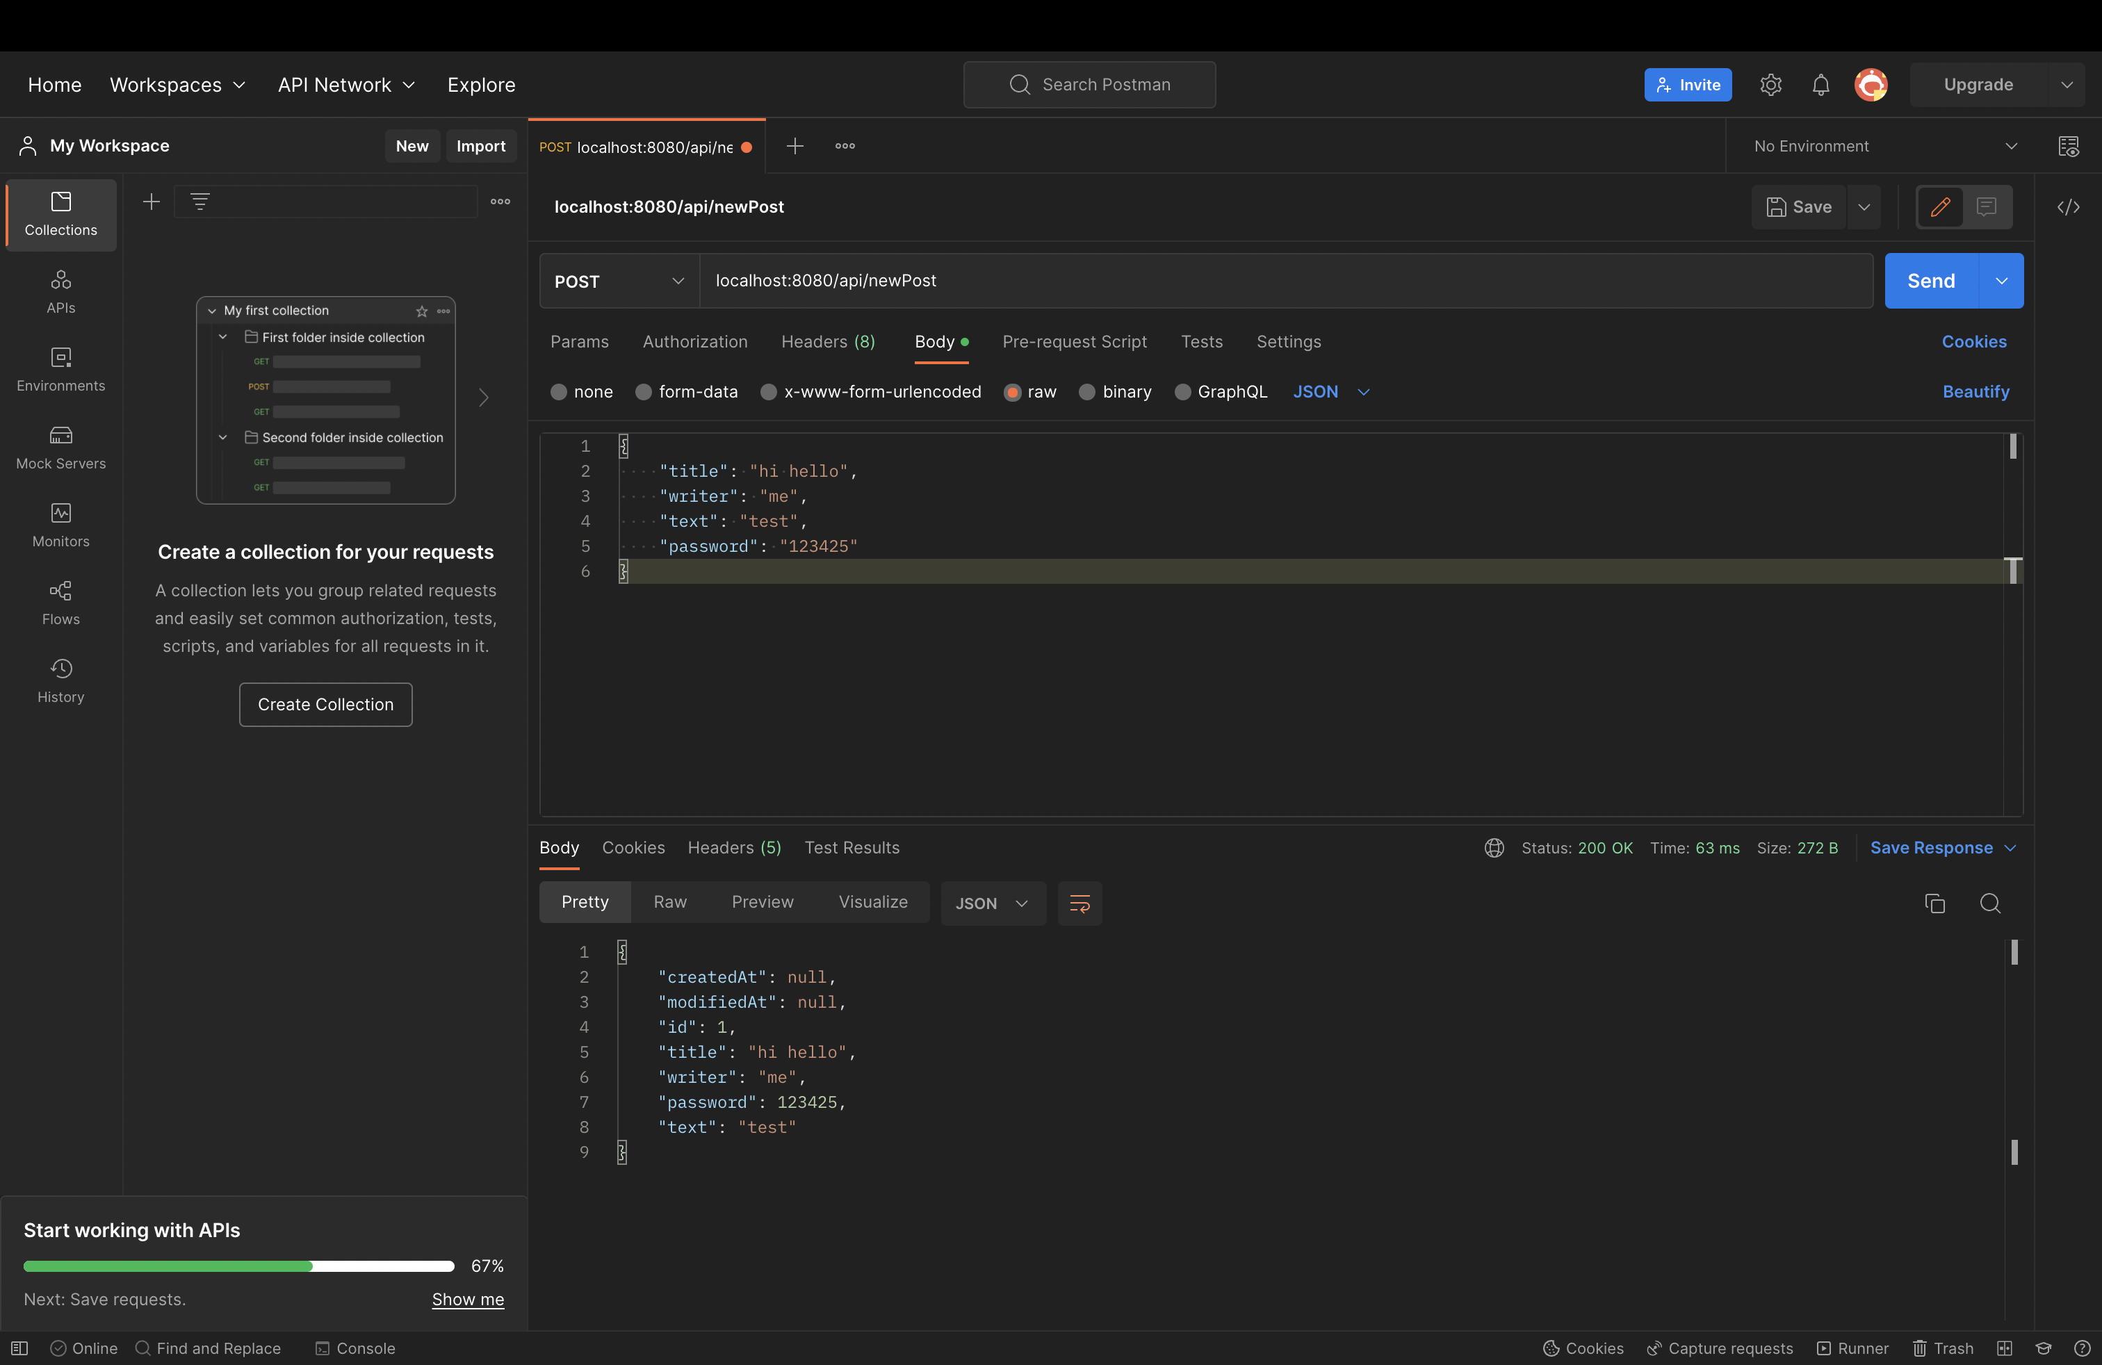This screenshot has width=2102, height=1365.
Task: Open the settings gear icon
Action: [x=1770, y=85]
